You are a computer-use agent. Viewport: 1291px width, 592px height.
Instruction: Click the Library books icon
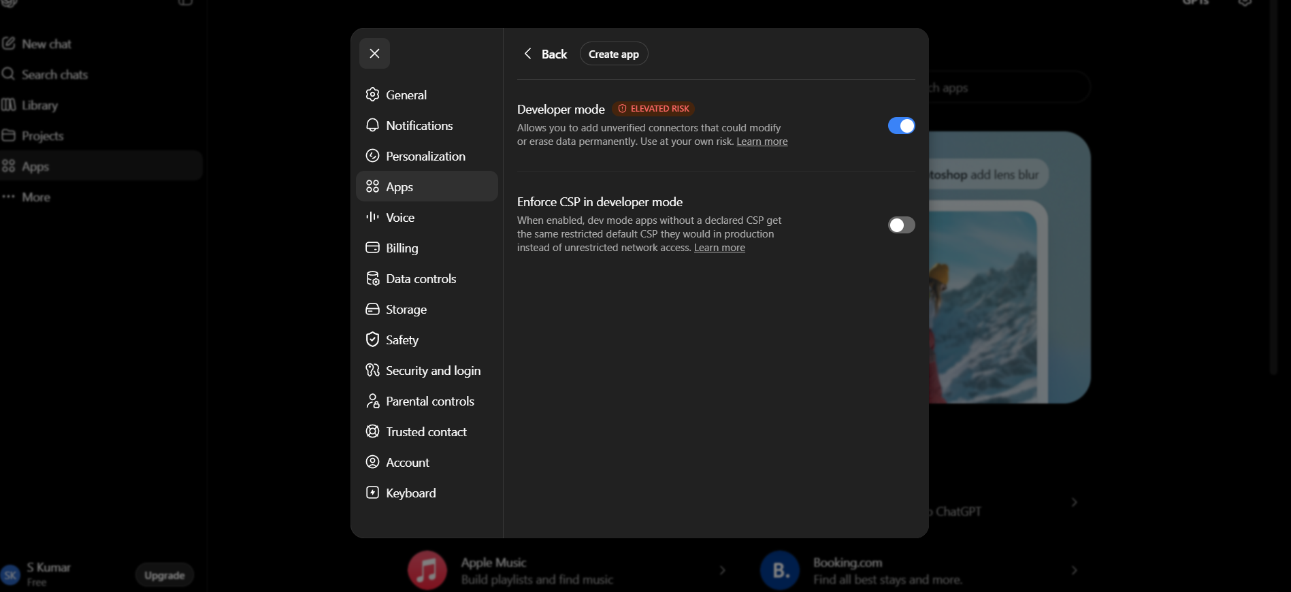click(x=8, y=105)
